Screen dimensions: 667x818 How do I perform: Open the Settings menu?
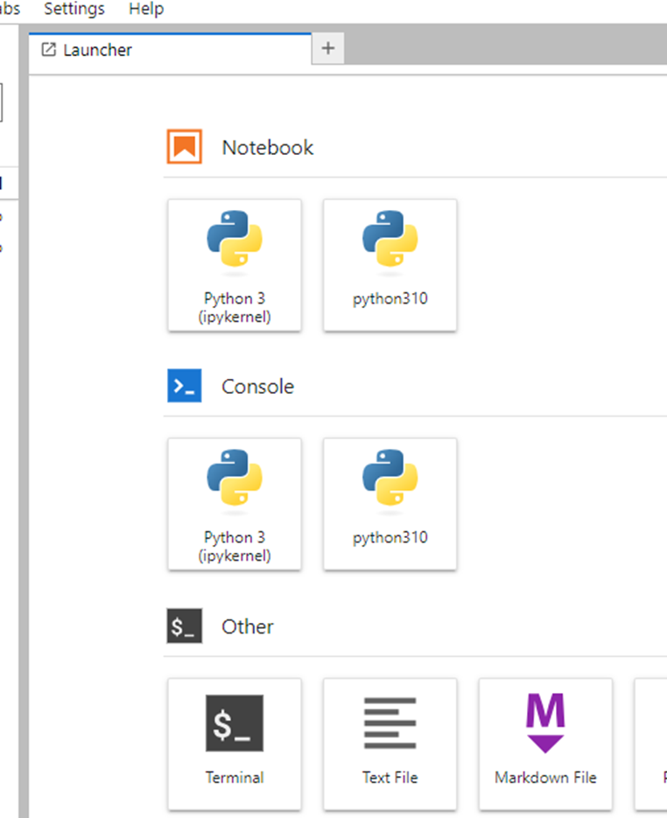[74, 10]
